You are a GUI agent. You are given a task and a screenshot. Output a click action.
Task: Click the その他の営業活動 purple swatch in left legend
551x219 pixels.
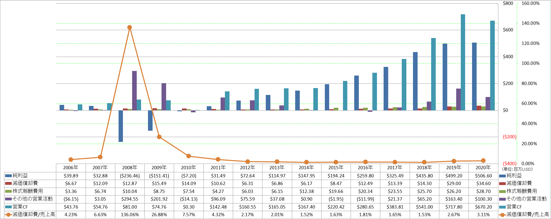8,199
